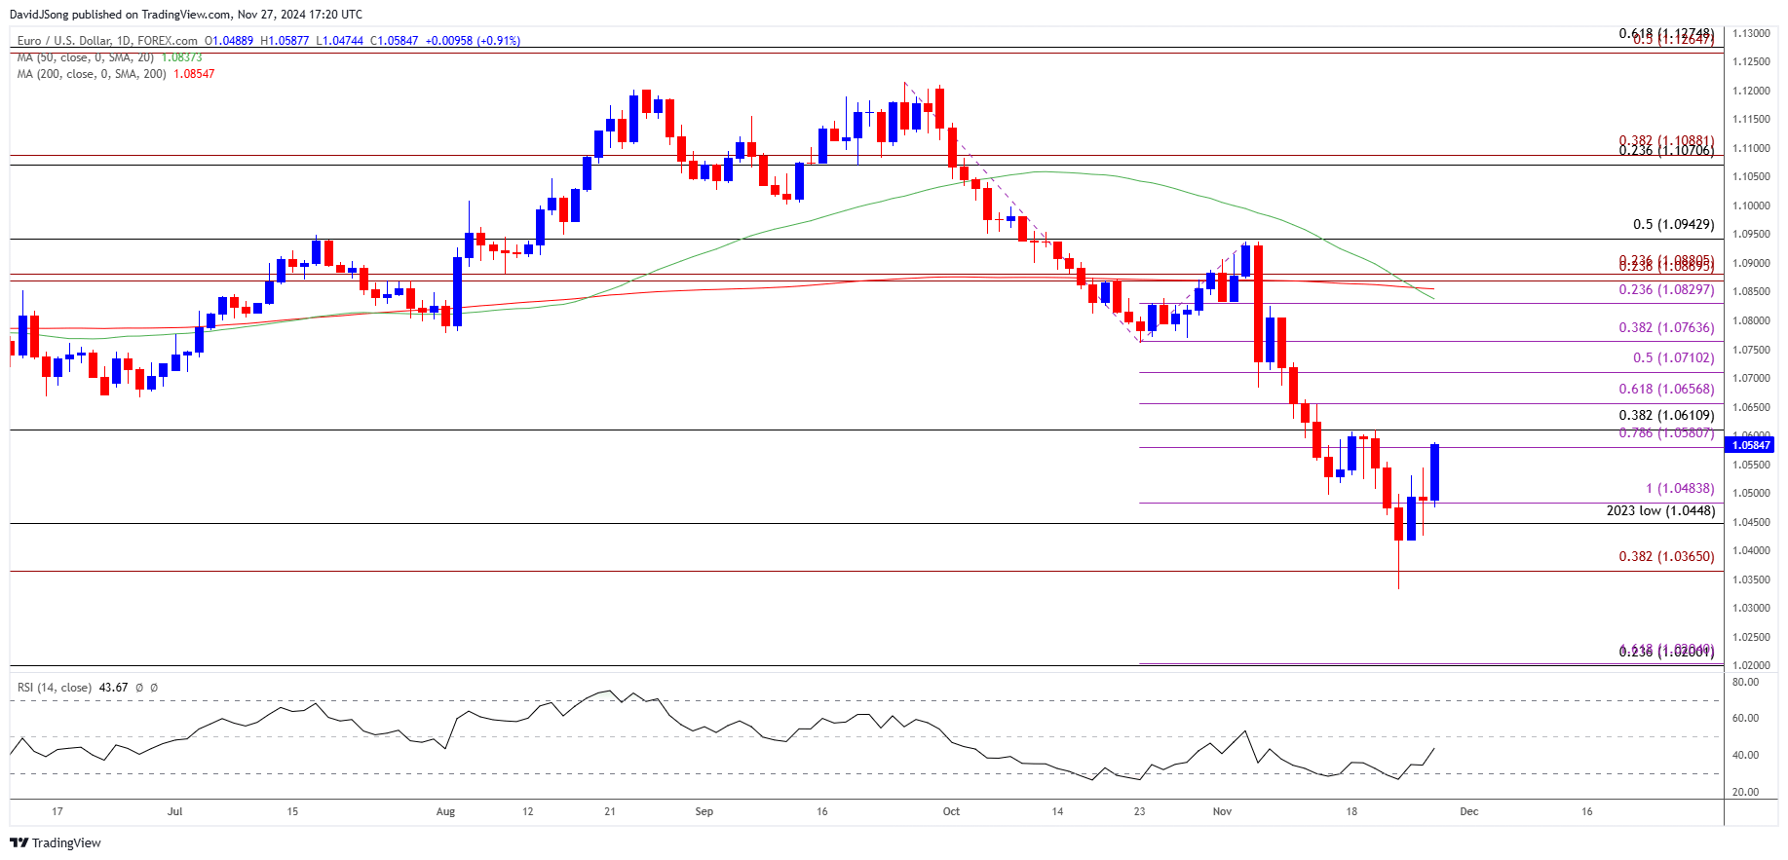Click the 0.236 (1.08297) Fibonacci label
This screenshot has width=1788, height=860.
(1666, 289)
